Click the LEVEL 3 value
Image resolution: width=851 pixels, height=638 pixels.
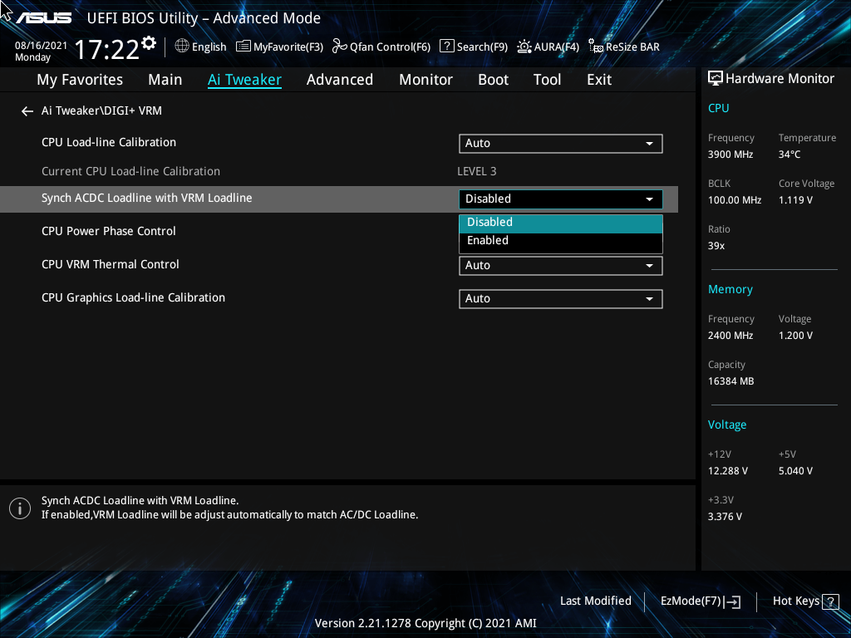(x=476, y=171)
